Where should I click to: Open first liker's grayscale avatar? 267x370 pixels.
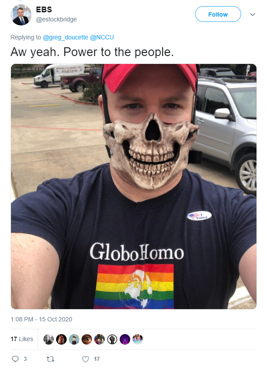click(48, 339)
